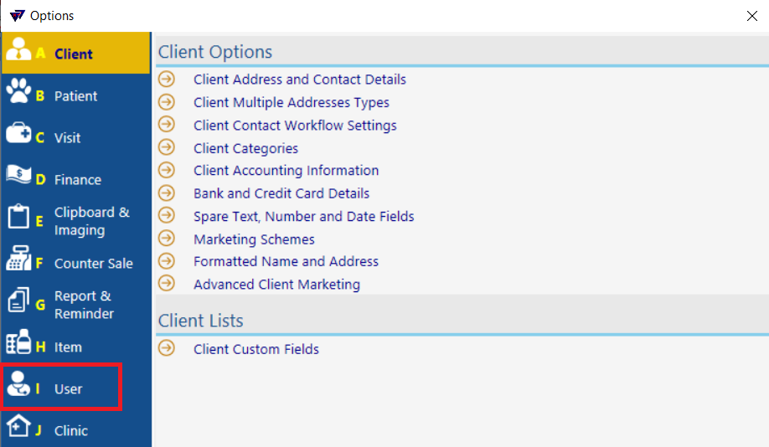Screen dimensions: 769x447
Task: Open Bank and Credit Card Details
Action: (x=281, y=193)
